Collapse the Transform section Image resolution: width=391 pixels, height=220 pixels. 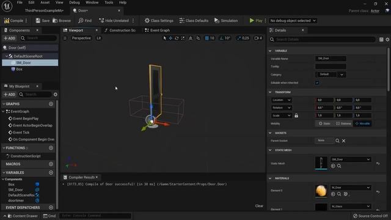coord(270,92)
